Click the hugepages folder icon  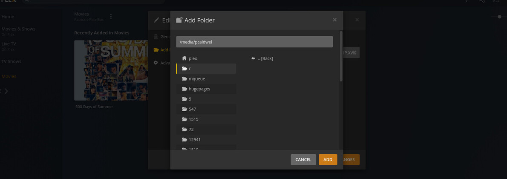click(184, 89)
